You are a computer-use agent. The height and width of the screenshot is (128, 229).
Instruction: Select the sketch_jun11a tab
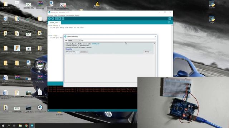(54, 23)
